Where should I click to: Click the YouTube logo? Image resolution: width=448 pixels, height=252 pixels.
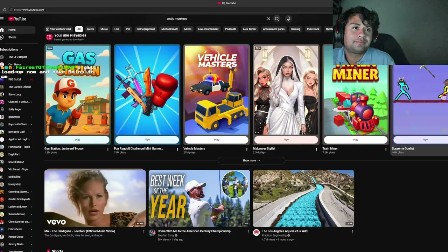(x=17, y=19)
